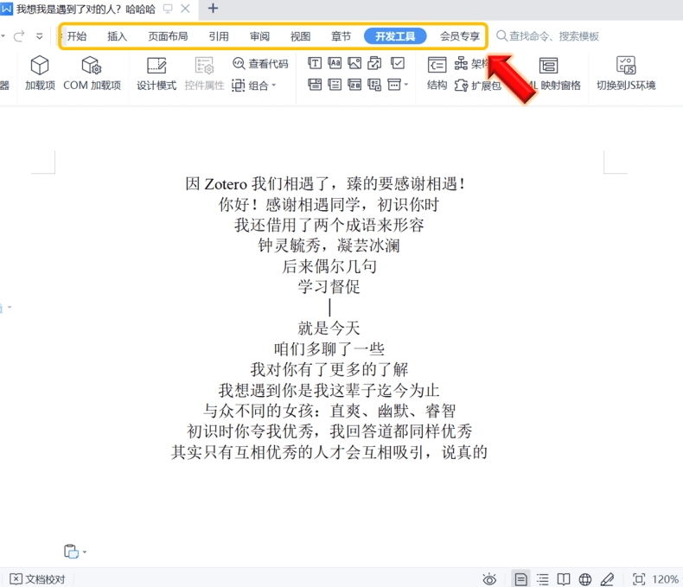
Task: Switch to writing mode pen icon
Action: click(x=607, y=579)
